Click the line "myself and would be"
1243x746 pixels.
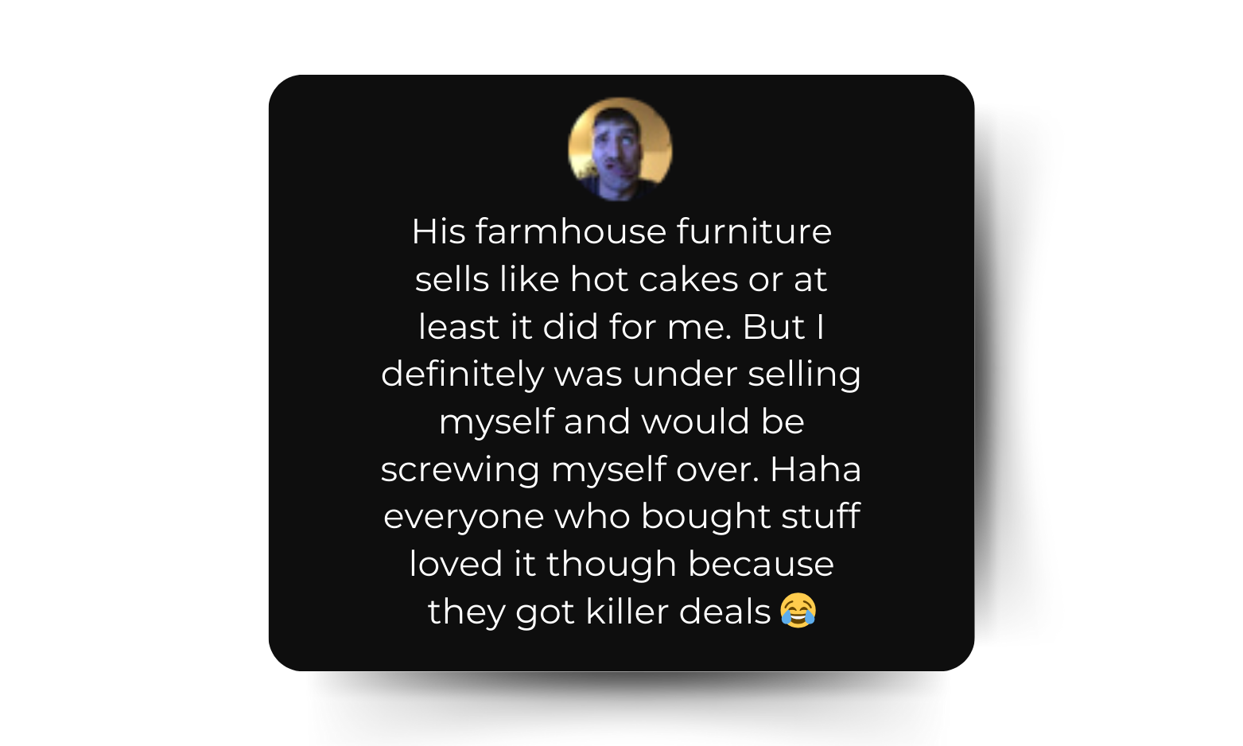pyautogui.click(x=621, y=422)
